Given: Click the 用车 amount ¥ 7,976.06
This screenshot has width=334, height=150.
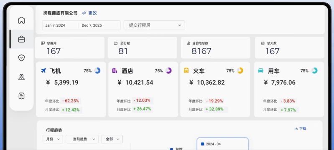Looking at the screenshot, I should pyautogui.click(x=280, y=82).
